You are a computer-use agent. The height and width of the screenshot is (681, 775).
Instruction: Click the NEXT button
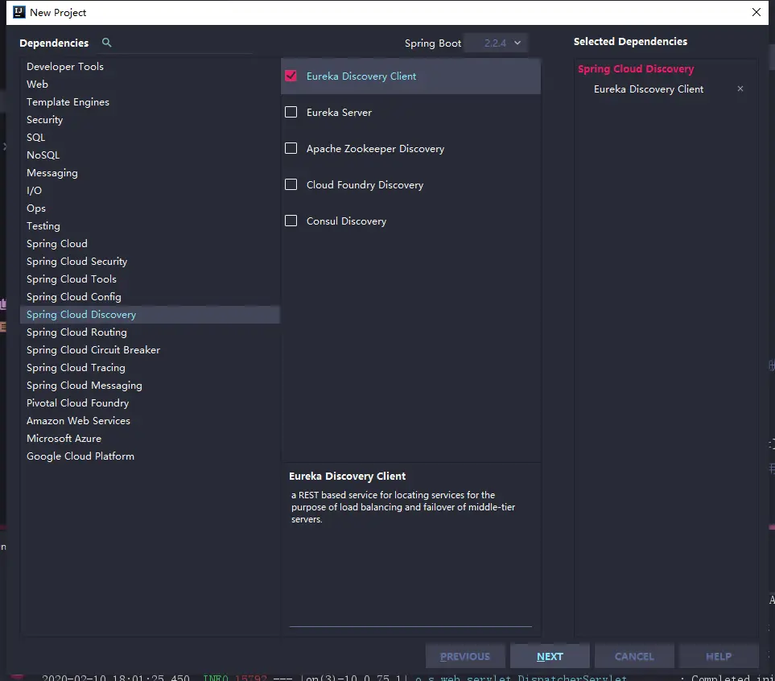pyautogui.click(x=550, y=656)
